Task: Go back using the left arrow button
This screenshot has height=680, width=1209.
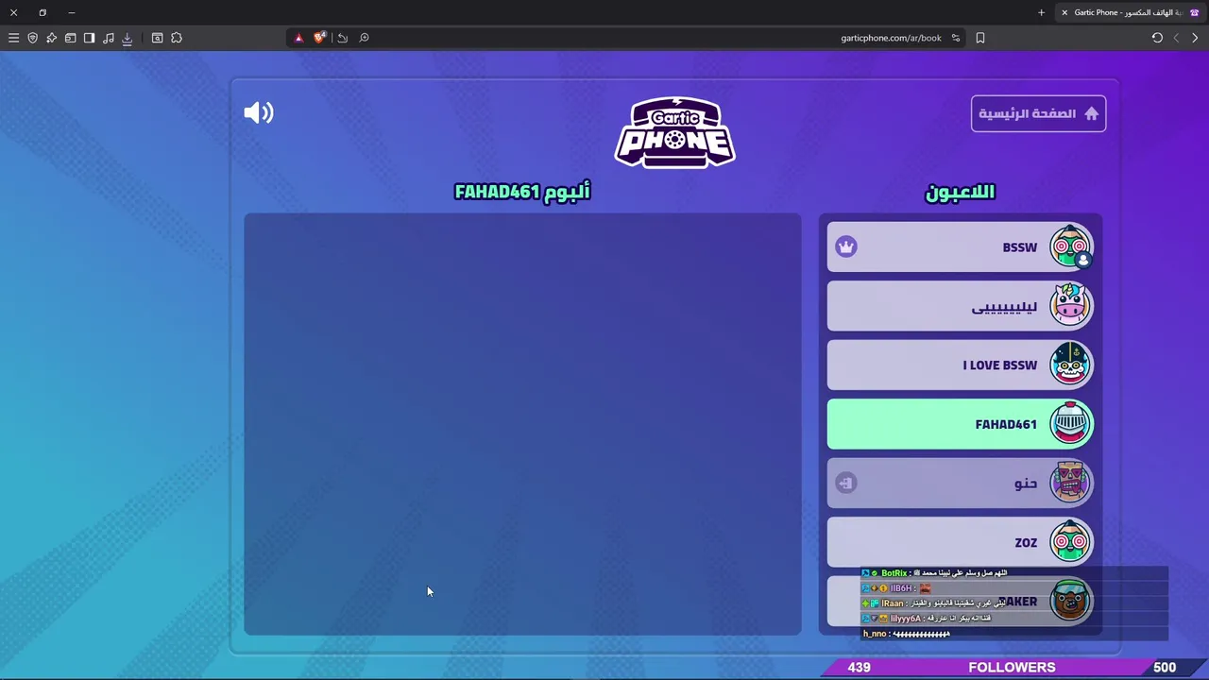Action: pyautogui.click(x=1176, y=38)
